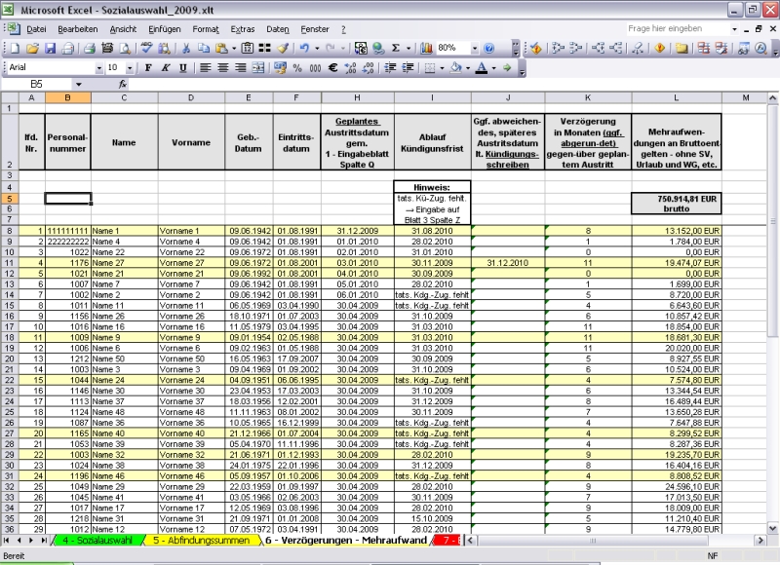Image resolution: width=780 pixels, height=565 pixels.
Task: Print the sheet using the printer icon
Action: point(90,48)
